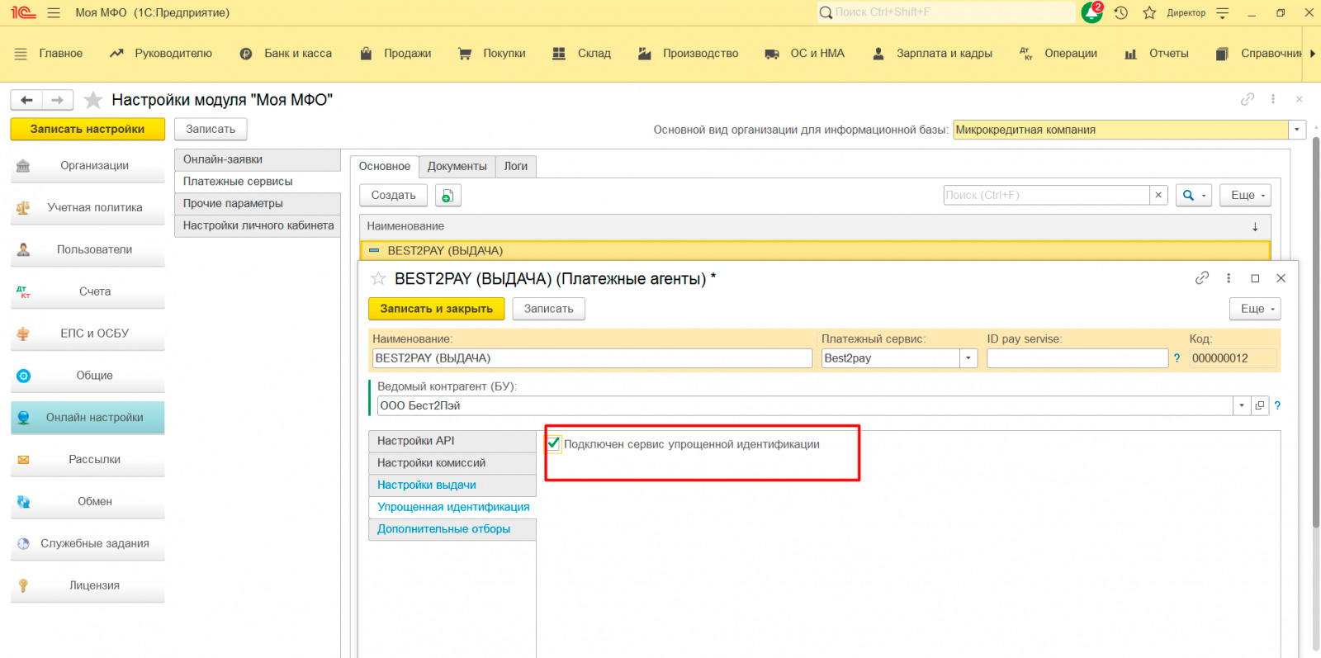Get link to BEST2PAY dialog
Screen dimensions: 1321x658
[x=1202, y=278]
